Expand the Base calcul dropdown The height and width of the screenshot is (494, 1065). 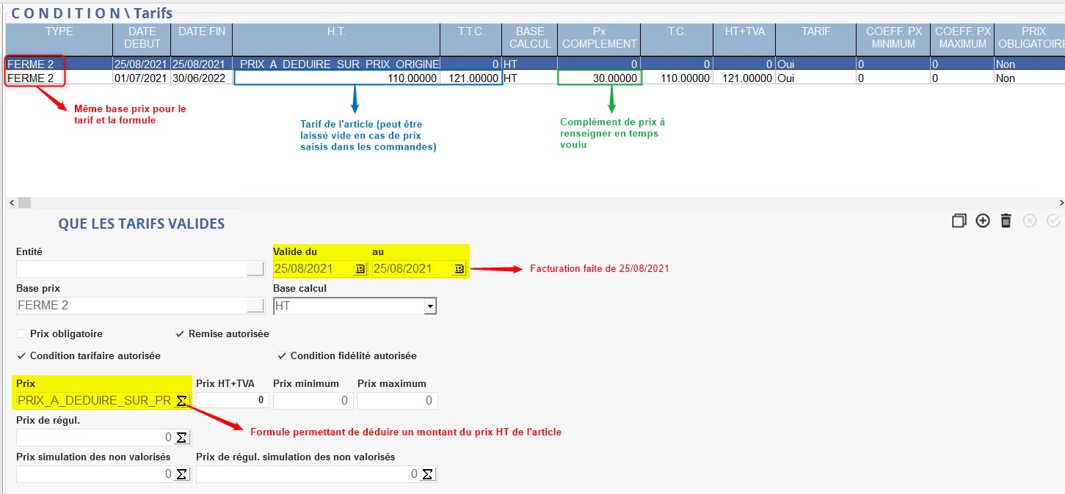click(x=430, y=306)
